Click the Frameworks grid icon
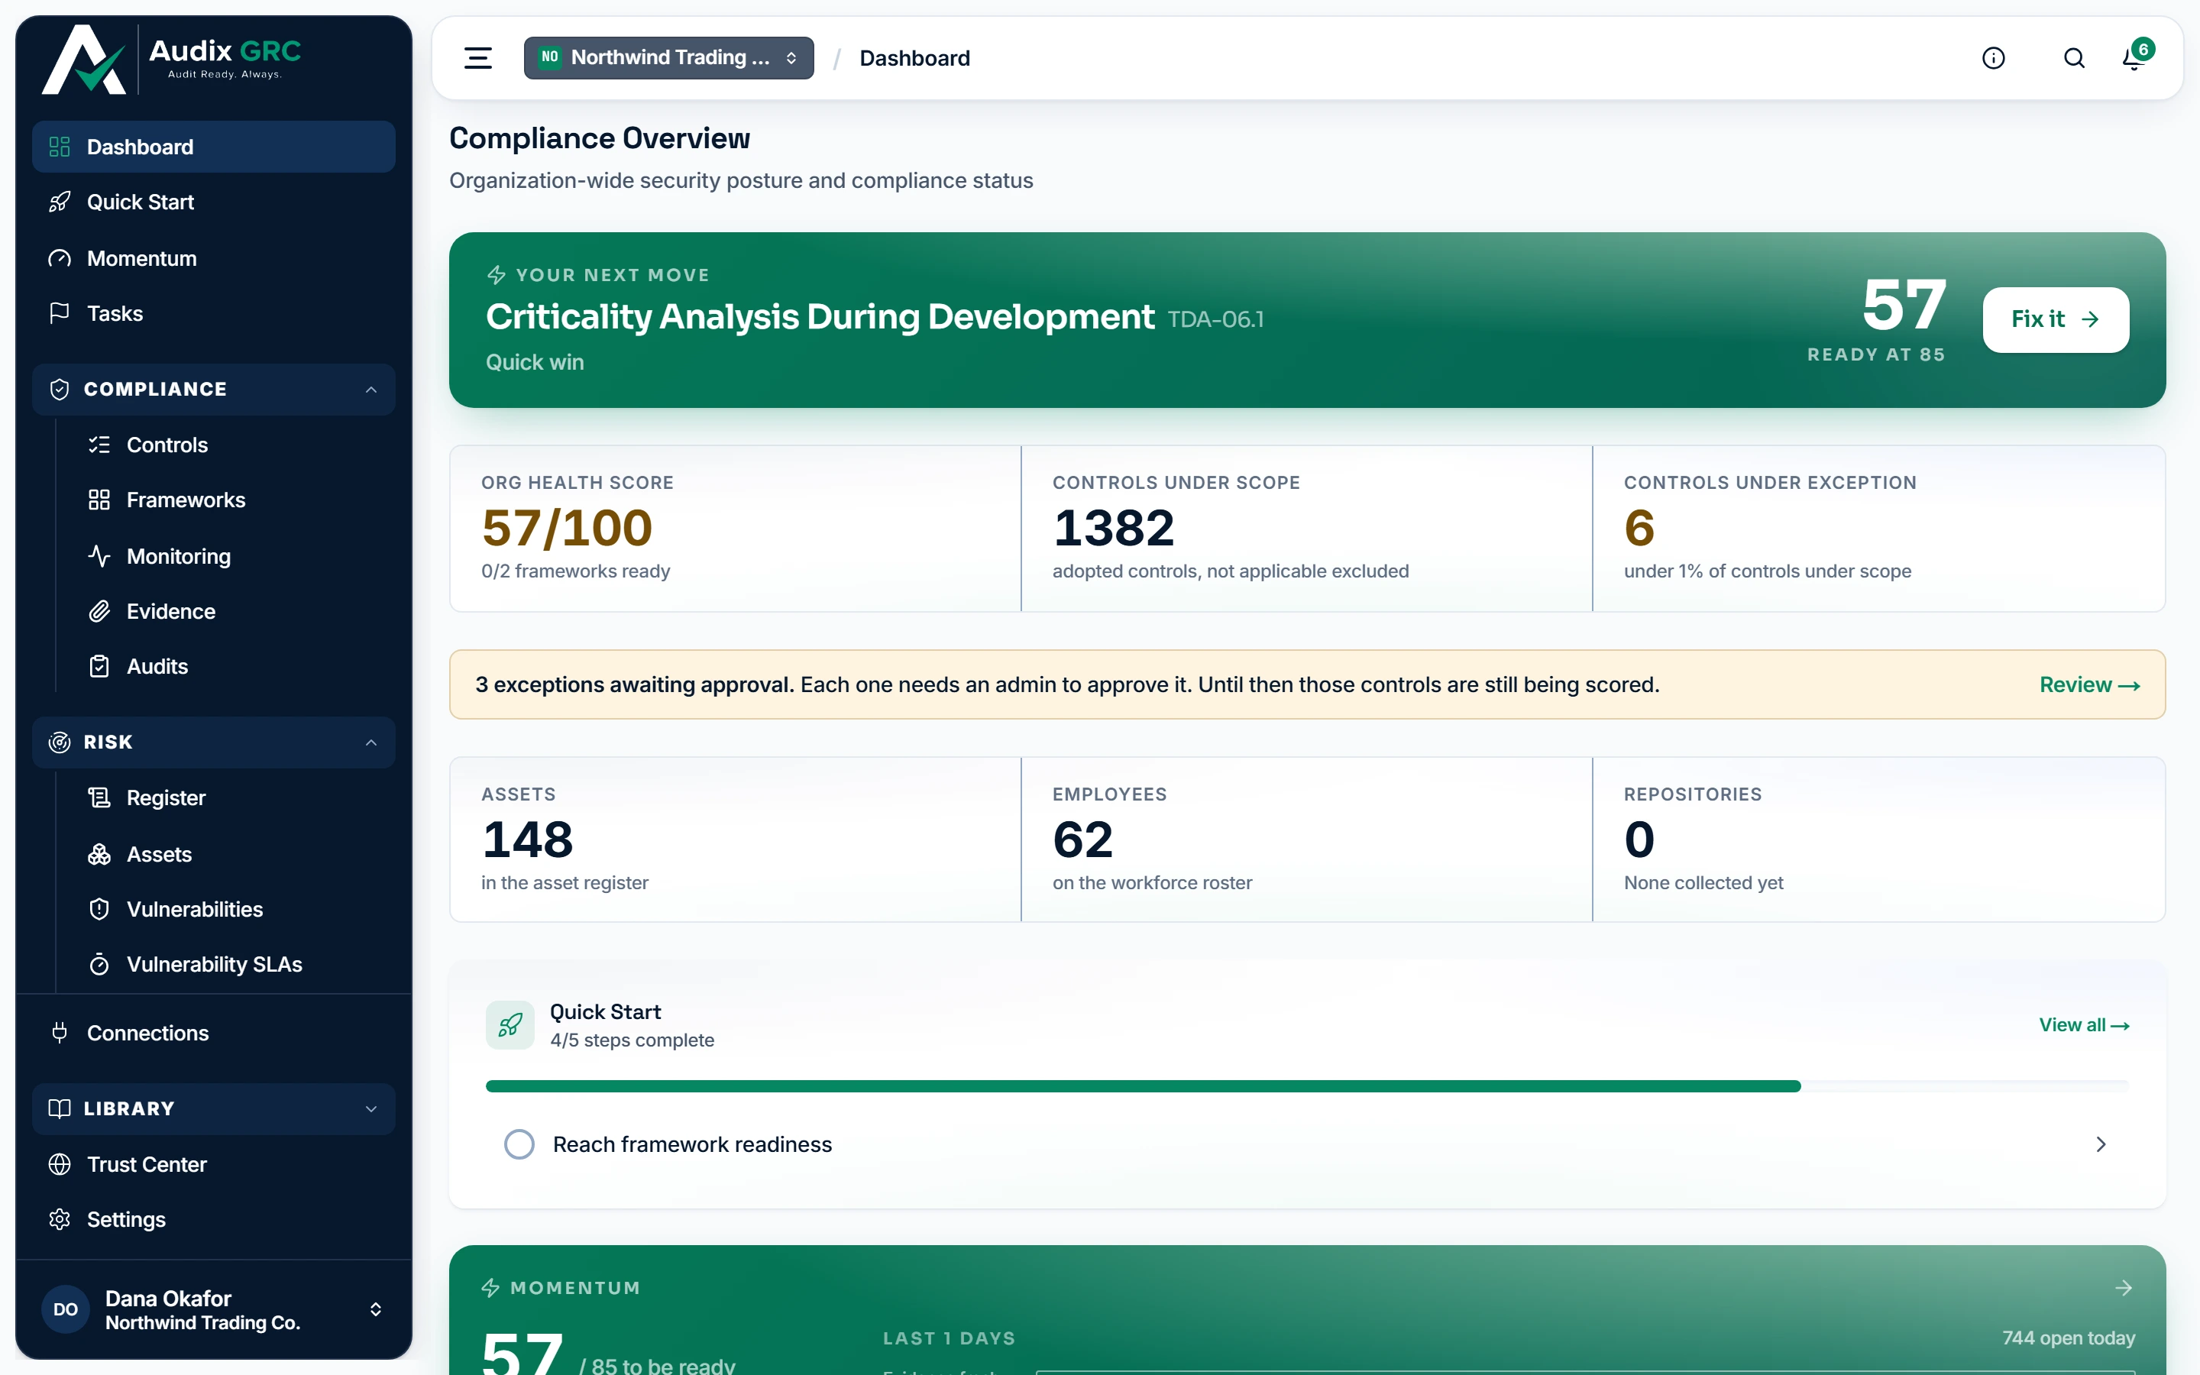 coord(99,500)
